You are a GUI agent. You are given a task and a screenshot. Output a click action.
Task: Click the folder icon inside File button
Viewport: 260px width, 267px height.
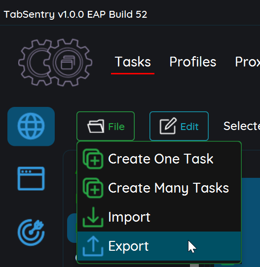click(x=96, y=126)
